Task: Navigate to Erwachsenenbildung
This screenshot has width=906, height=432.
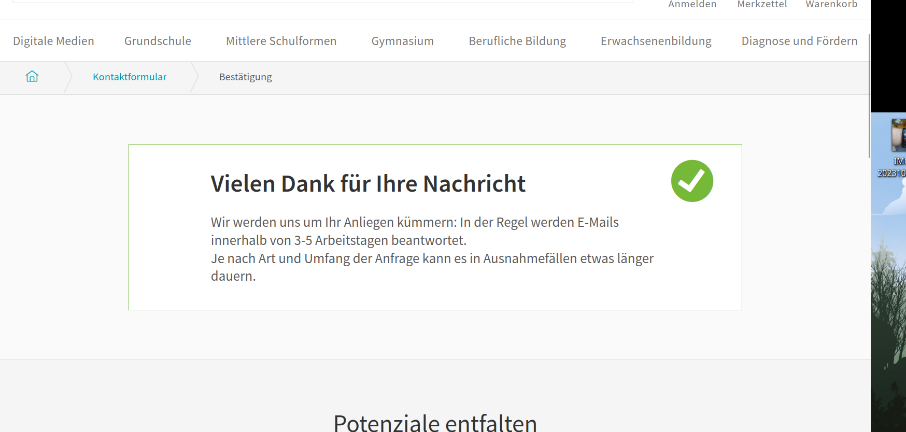Action: [x=656, y=41]
